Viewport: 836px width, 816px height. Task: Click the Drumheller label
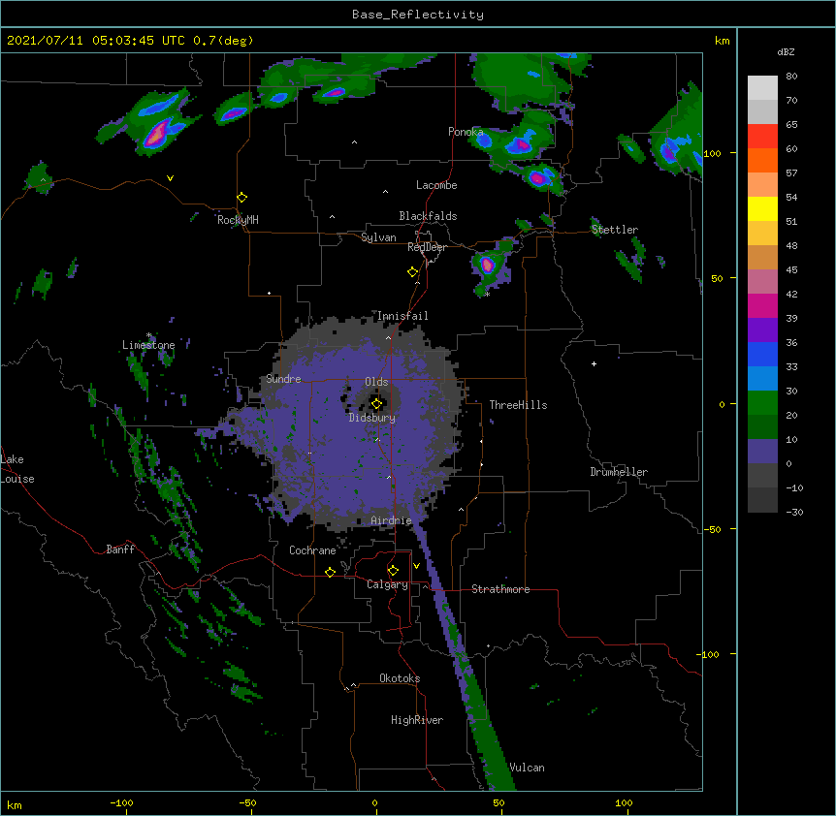[619, 472]
